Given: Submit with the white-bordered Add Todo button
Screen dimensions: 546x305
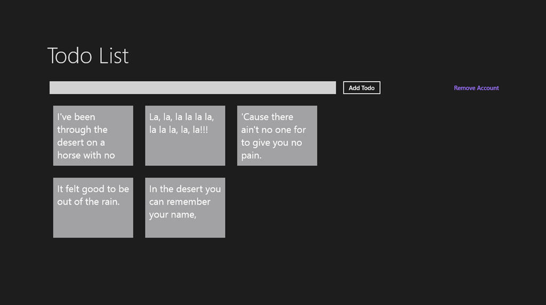Looking at the screenshot, I should pos(362,88).
